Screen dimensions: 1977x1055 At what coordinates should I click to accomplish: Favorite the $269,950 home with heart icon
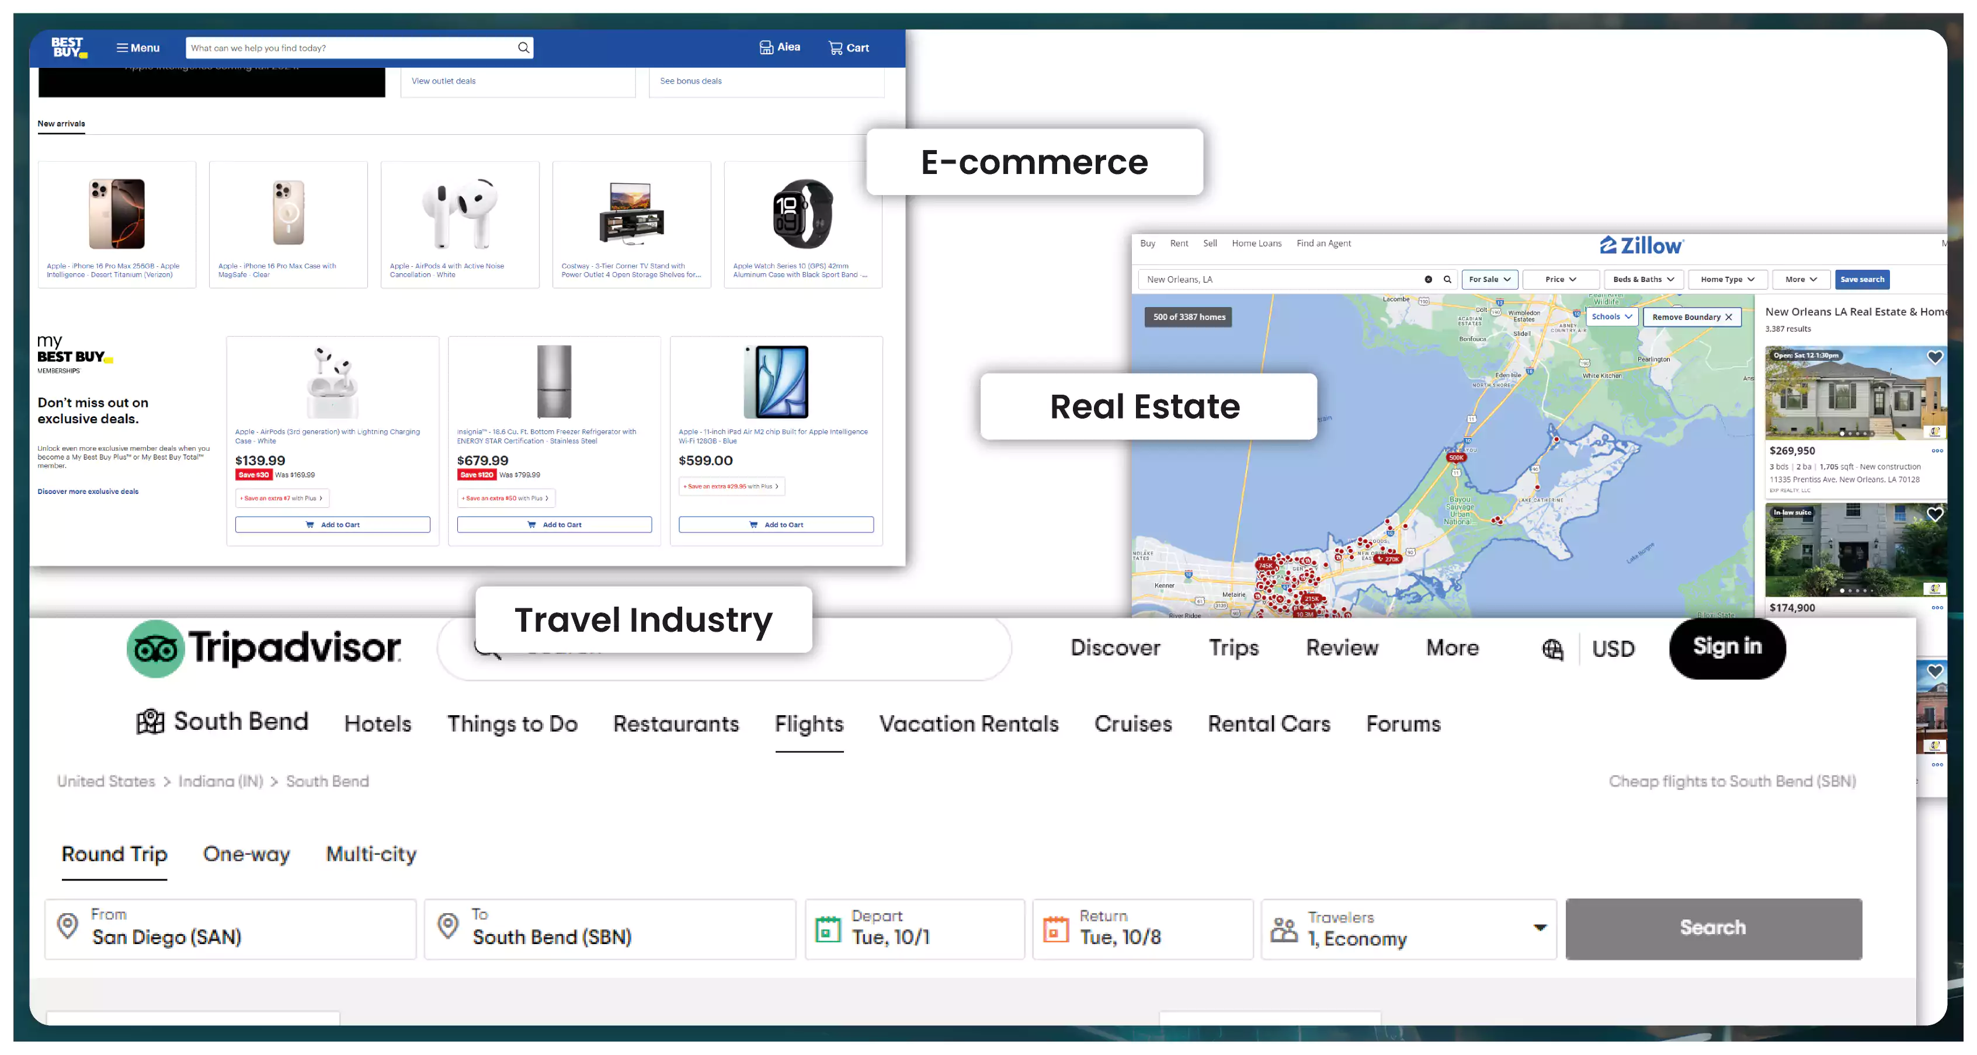(x=1935, y=357)
